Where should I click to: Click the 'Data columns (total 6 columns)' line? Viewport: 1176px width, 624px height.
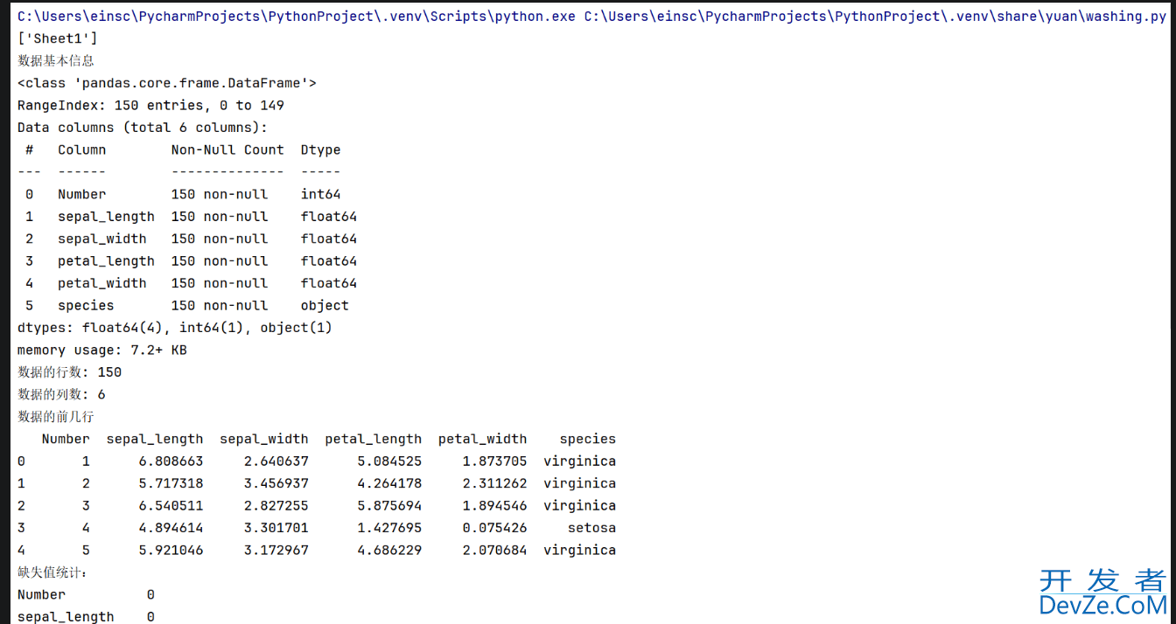(x=143, y=128)
